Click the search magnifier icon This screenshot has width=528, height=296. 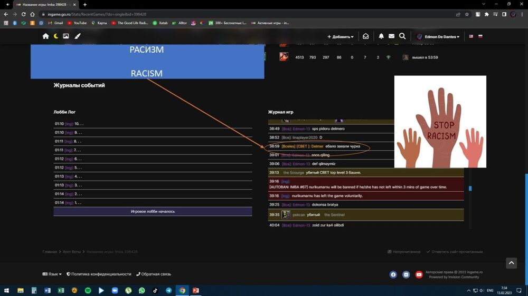pyautogui.click(x=402, y=36)
